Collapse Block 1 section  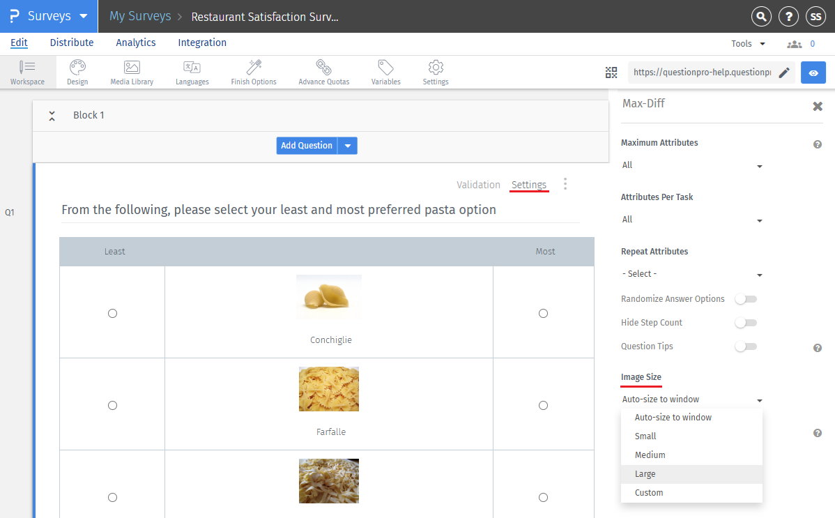[x=52, y=116]
